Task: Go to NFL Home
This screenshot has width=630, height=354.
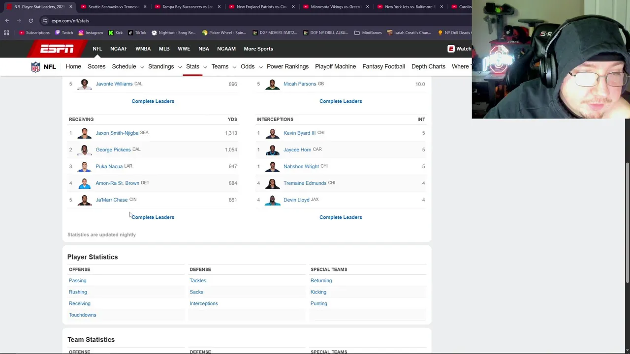Action: [x=73, y=66]
